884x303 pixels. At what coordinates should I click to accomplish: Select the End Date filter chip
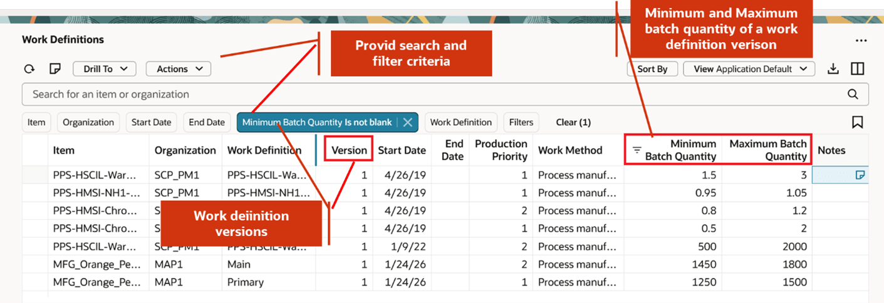pos(207,123)
